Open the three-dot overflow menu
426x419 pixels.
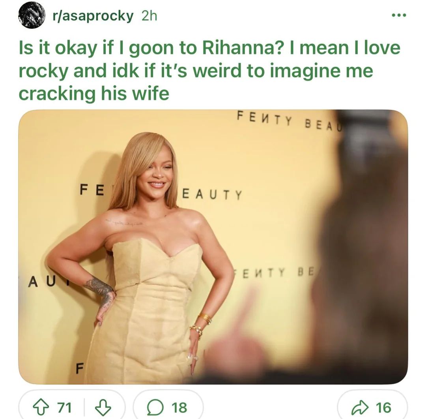[x=399, y=15]
